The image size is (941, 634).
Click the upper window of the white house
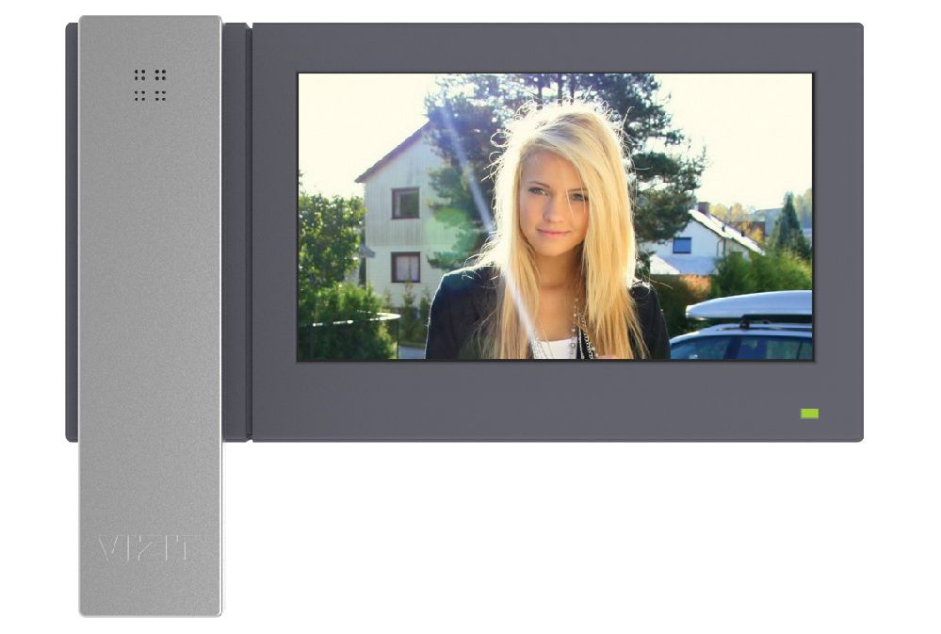click(405, 203)
